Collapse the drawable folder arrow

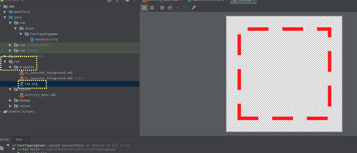[10, 67]
